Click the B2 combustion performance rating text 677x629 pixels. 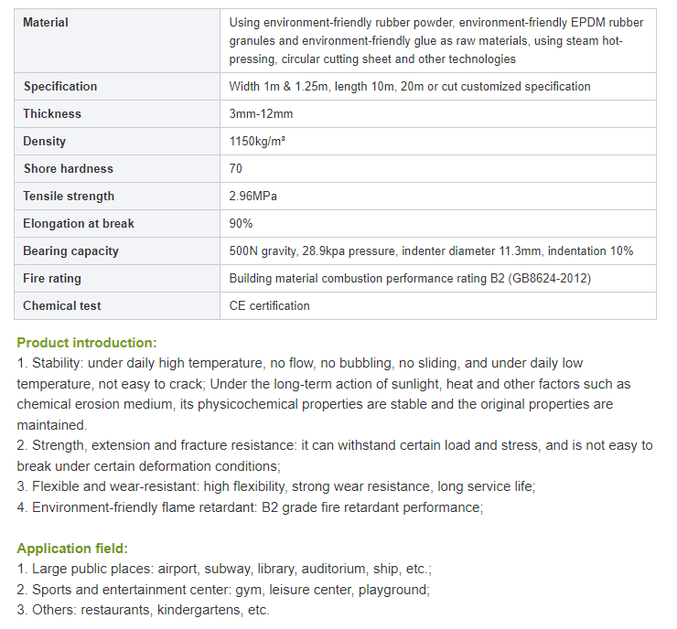tap(410, 279)
